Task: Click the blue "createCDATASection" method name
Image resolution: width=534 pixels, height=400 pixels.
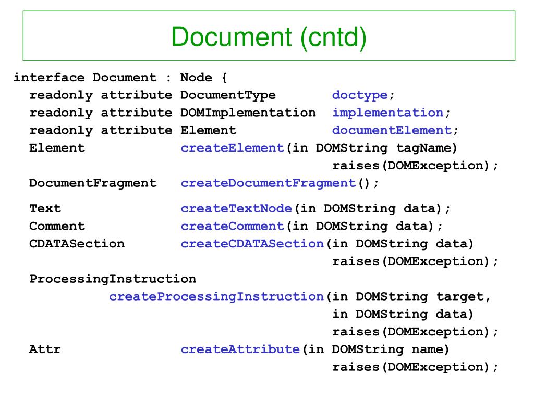Action: (x=252, y=244)
